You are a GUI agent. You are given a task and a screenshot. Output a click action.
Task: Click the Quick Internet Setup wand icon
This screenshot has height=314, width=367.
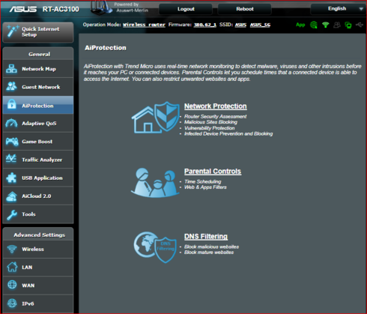tap(13, 31)
